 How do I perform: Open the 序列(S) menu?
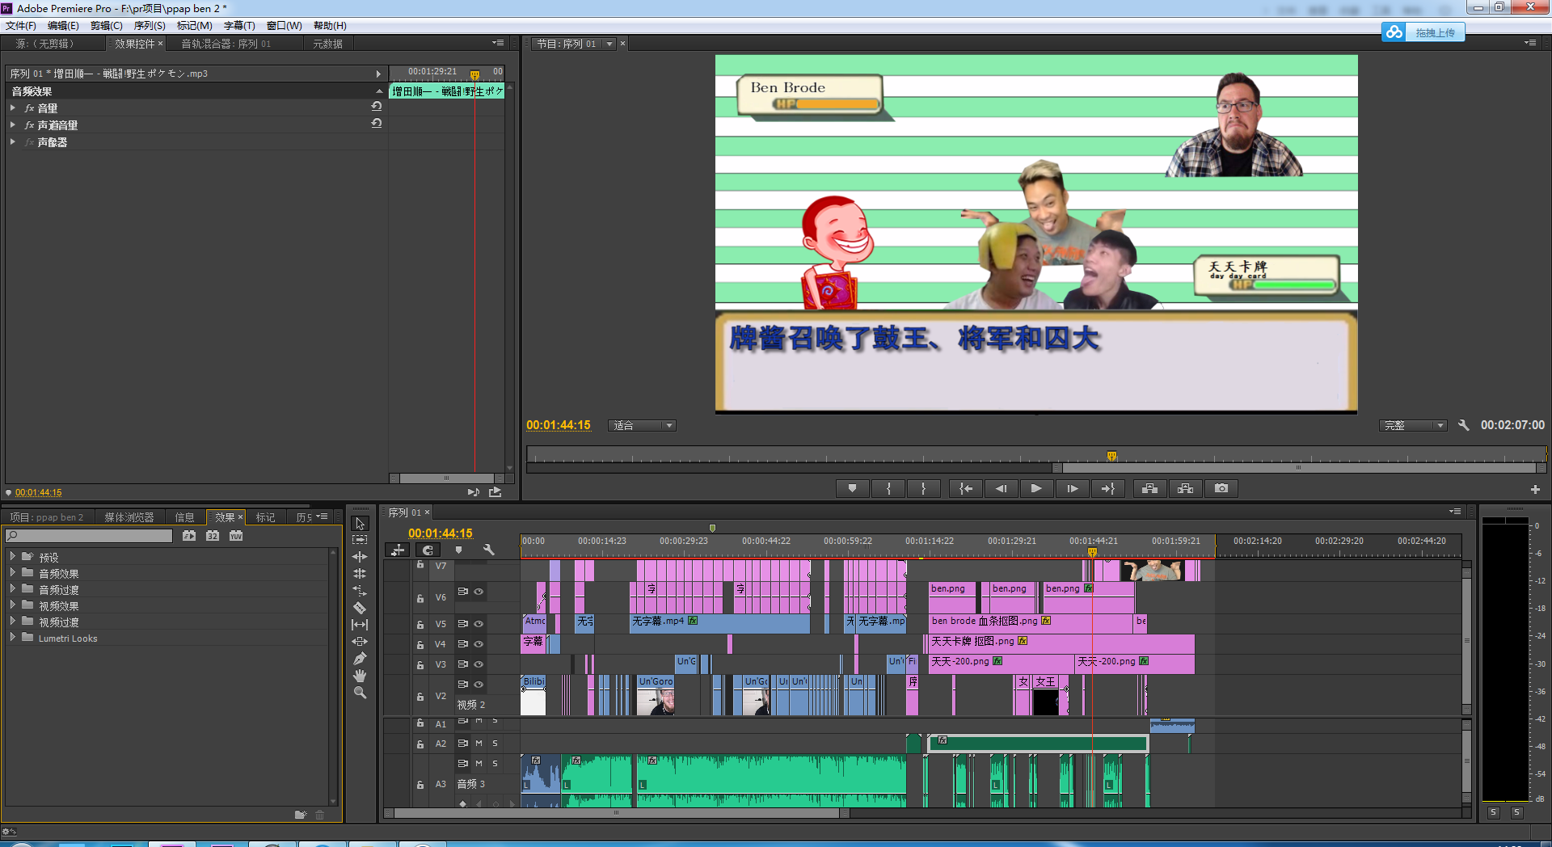click(150, 26)
